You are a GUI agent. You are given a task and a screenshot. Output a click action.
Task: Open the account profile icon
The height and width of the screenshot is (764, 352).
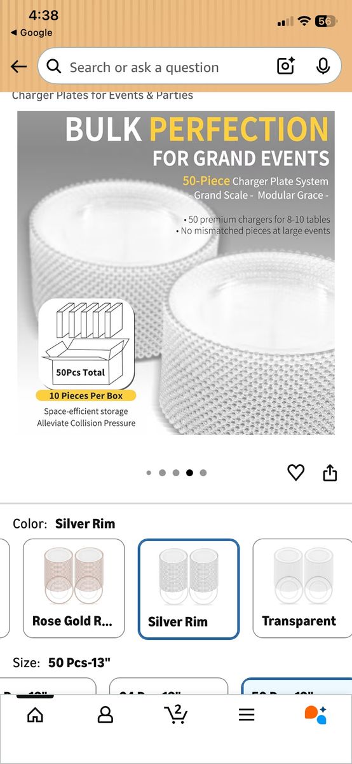(x=105, y=714)
